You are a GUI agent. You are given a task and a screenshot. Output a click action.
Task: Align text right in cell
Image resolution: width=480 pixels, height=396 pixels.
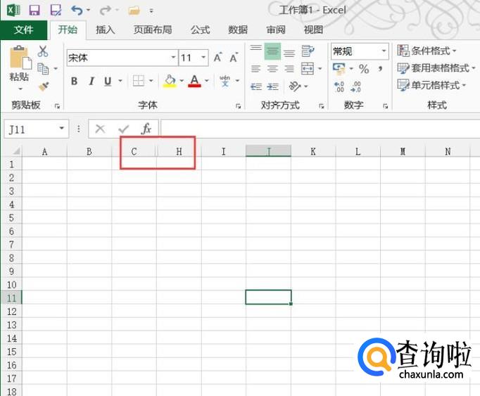[x=289, y=69]
